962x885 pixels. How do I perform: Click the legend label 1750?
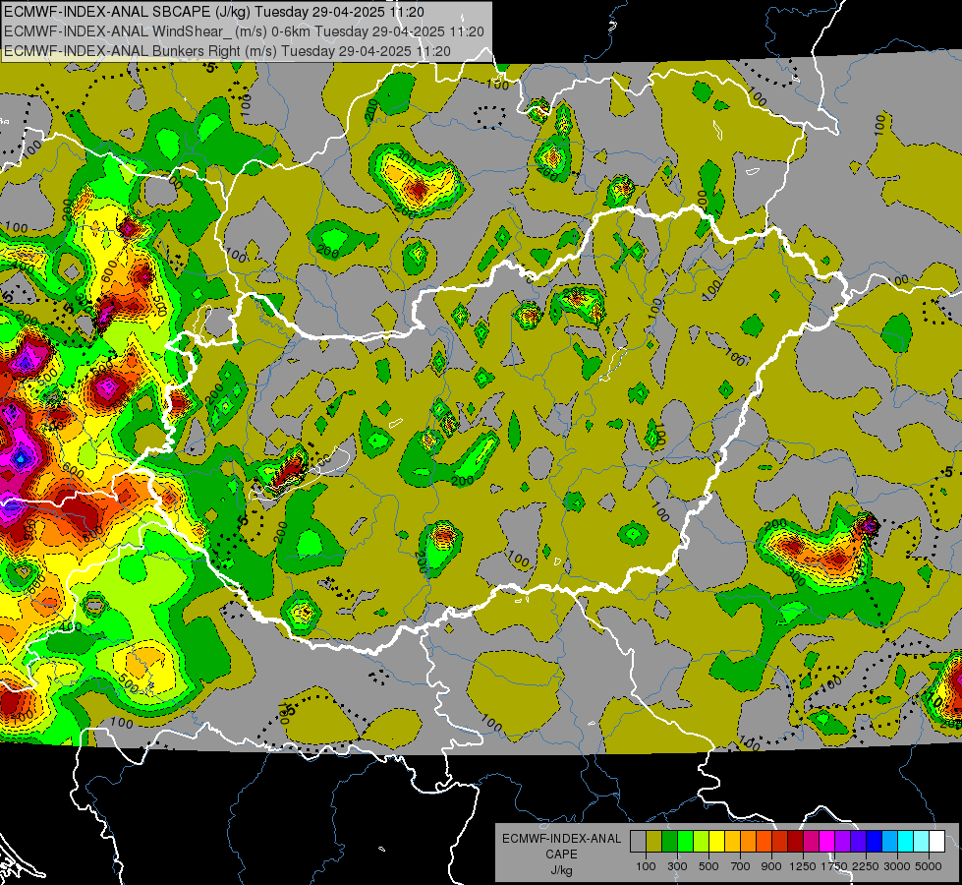point(834,866)
